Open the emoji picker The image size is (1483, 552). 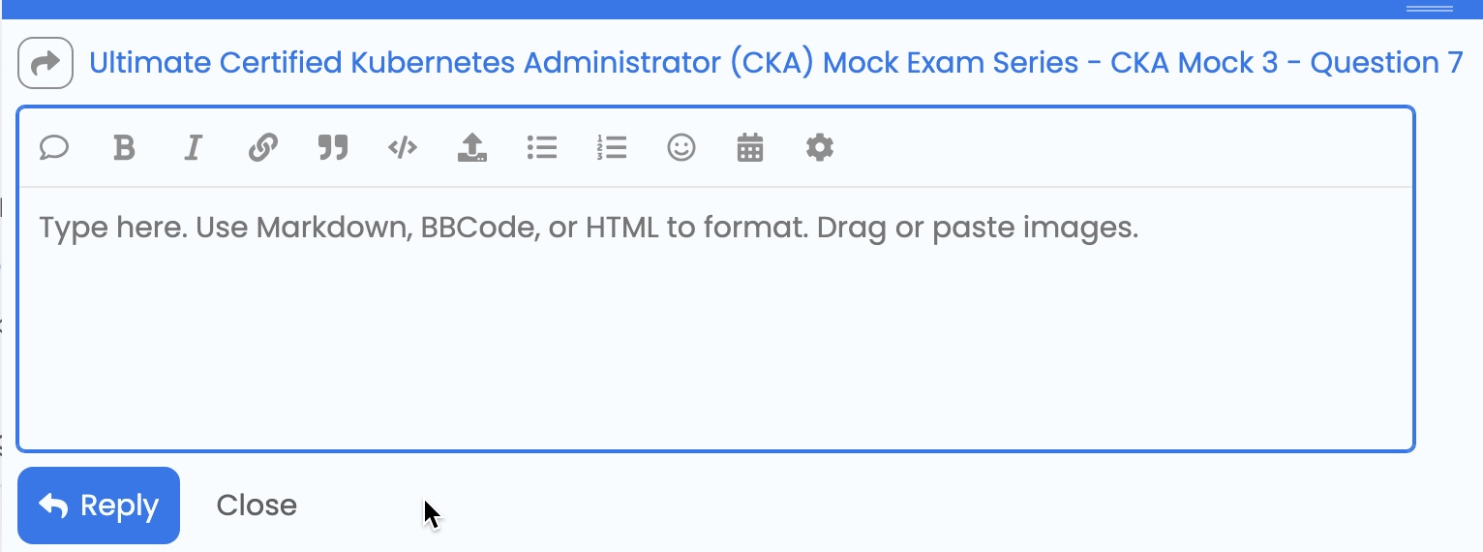pyautogui.click(x=681, y=148)
